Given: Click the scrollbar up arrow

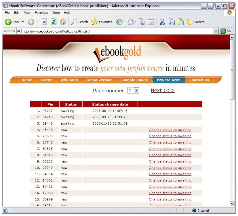Looking at the screenshot, I should coord(232,37).
